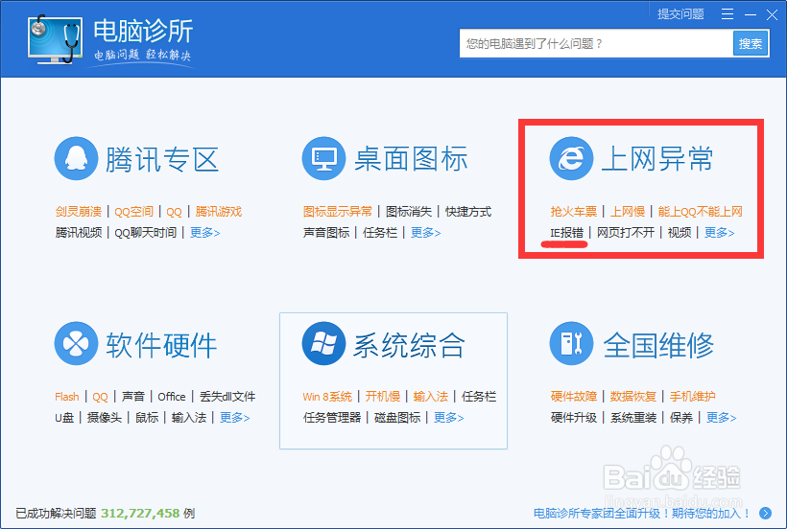Open the 系统重装 link
The image size is (787, 529).
click(633, 417)
